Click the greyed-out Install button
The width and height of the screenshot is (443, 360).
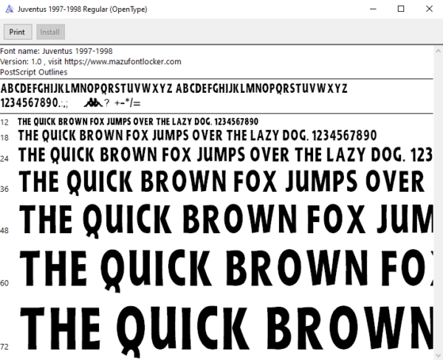coord(50,32)
